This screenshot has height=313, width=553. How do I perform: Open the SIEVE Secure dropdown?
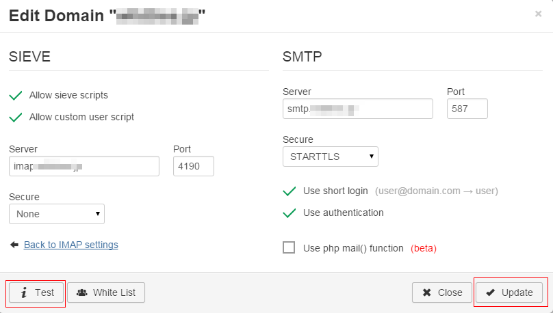click(x=57, y=214)
